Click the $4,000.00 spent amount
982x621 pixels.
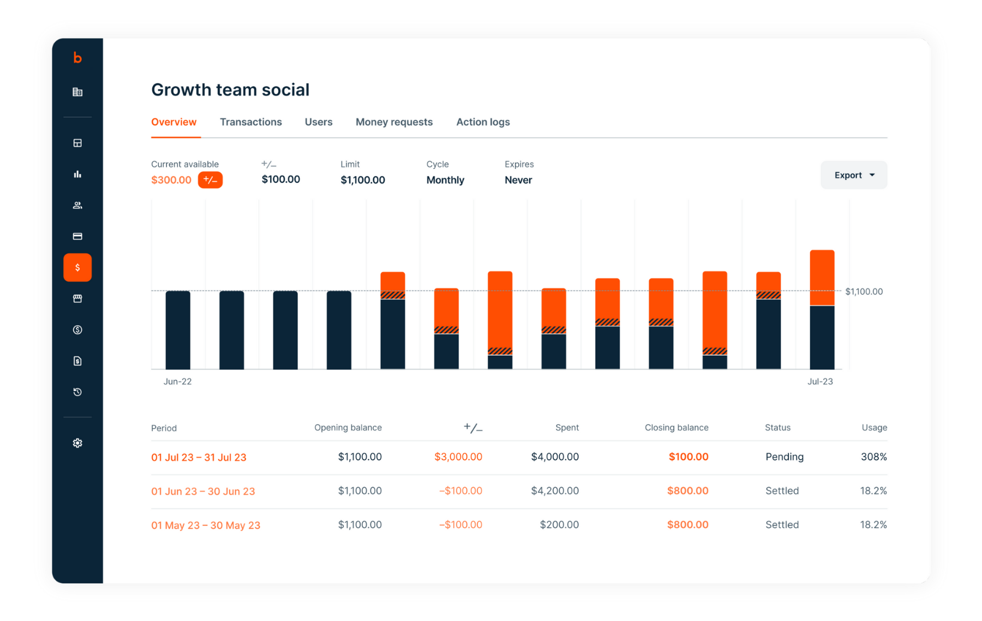coord(555,456)
